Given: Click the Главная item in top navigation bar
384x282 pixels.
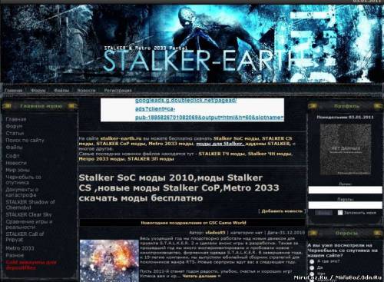Looking at the screenshot, I should tap(13, 91).
